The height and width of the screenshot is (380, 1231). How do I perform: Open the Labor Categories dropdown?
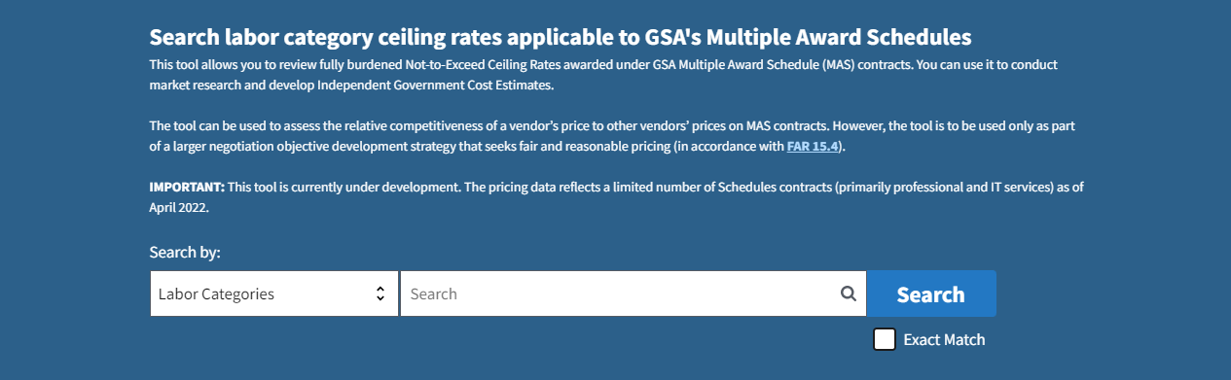[x=274, y=294]
